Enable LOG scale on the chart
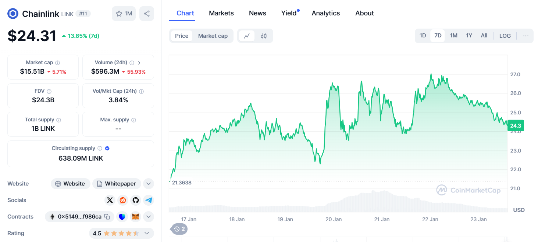 click(505, 36)
